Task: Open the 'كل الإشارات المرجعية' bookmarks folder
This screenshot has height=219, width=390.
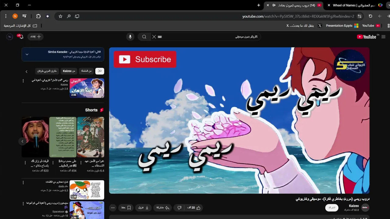Action: 20,26
